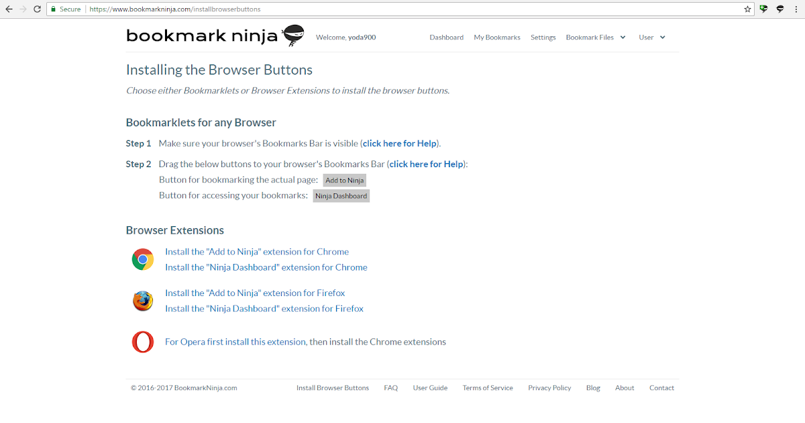The height and width of the screenshot is (423, 805).
Task: Click the Firefox browser logo icon
Action: pos(142,301)
